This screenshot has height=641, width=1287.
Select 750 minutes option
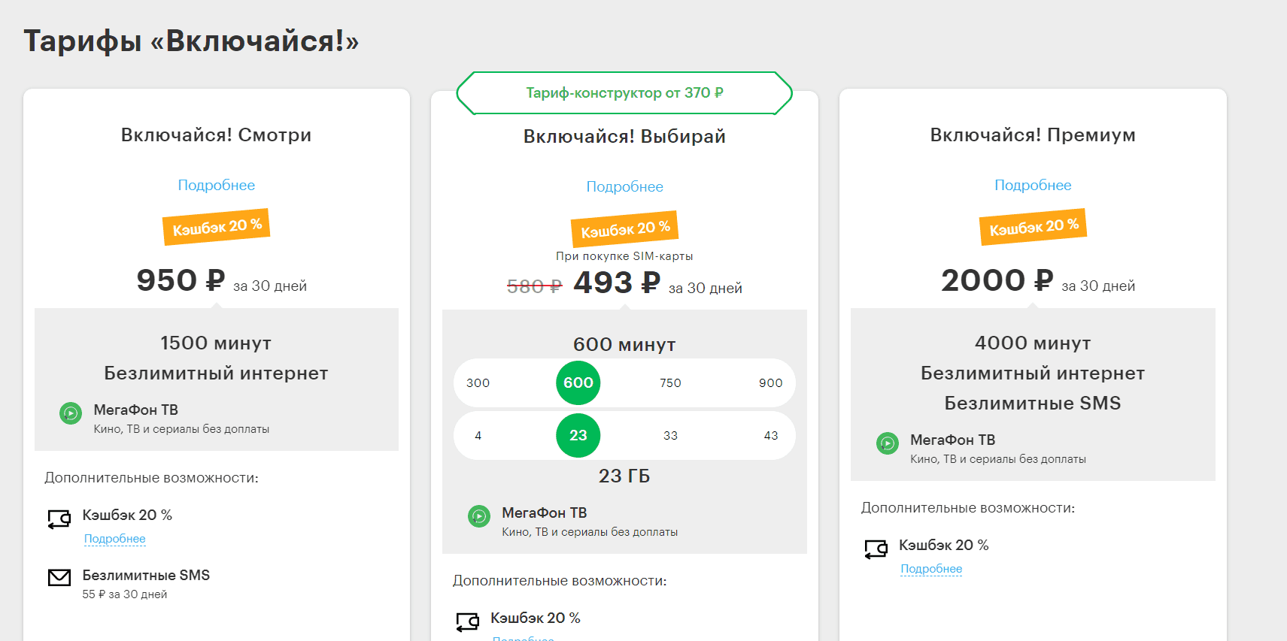coord(670,383)
